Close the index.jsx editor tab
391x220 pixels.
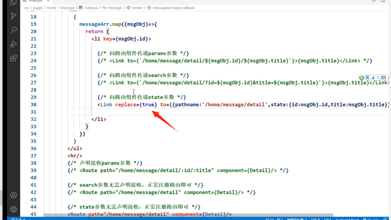[48, 1]
